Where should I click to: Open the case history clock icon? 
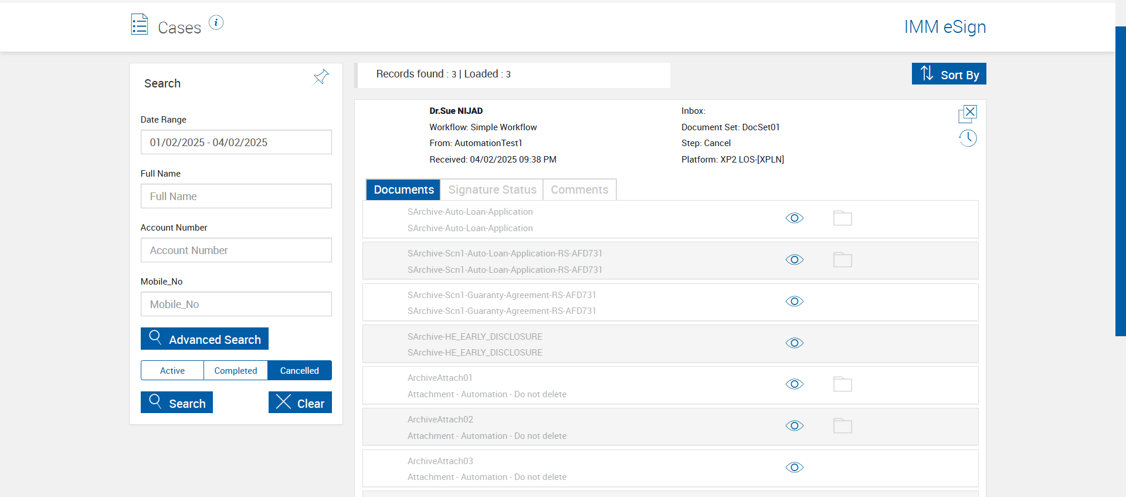pyautogui.click(x=968, y=138)
